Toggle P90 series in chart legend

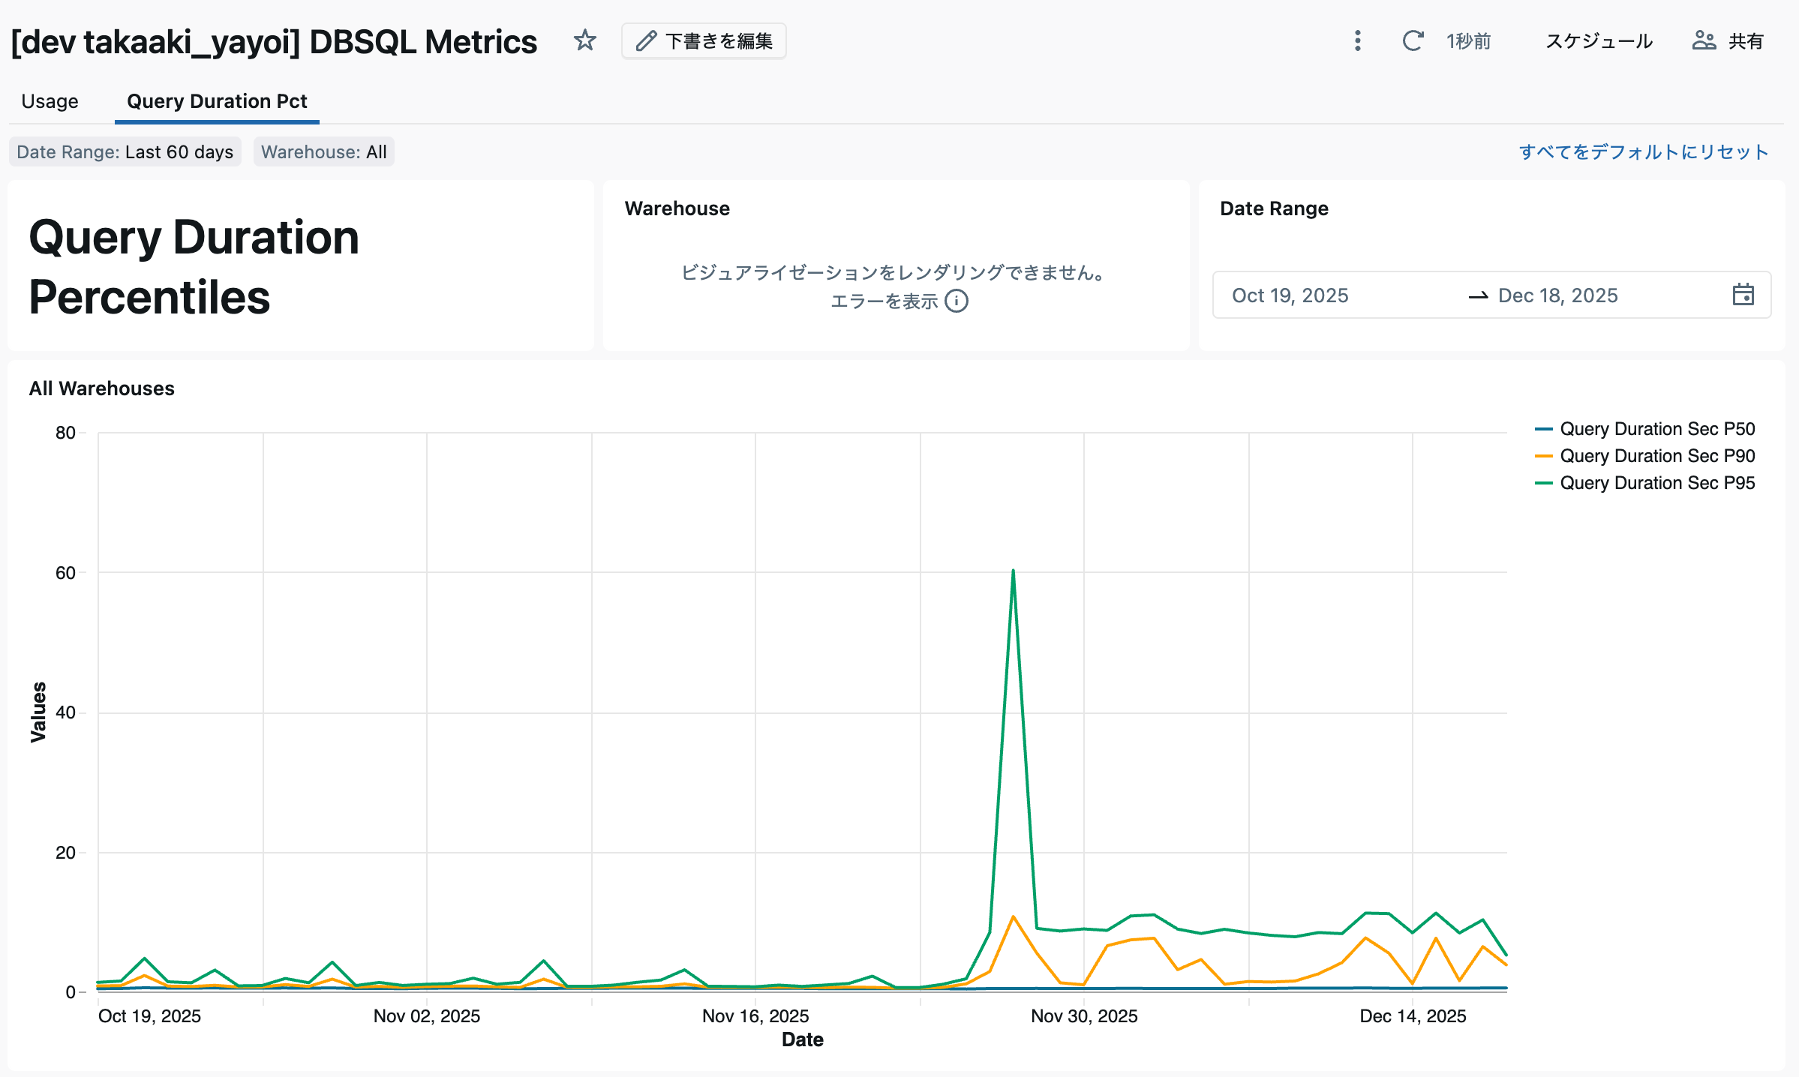point(1656,456)
